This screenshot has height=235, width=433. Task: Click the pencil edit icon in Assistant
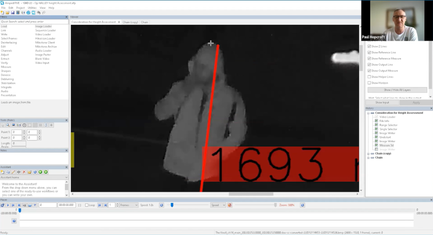[13, 172]
